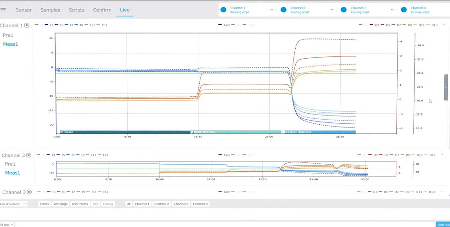Image resolution: width=450 pixels, height=227 pixels.
Task: Stop Channel 1 with its stop icon
Action: coord(27,25)
